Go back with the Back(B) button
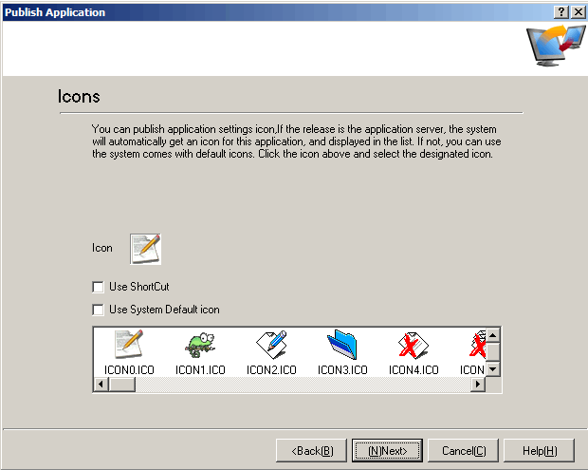 tap(312, 450)
